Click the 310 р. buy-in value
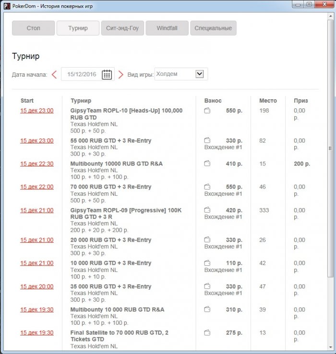336x354 pixels. coord(234,310)
